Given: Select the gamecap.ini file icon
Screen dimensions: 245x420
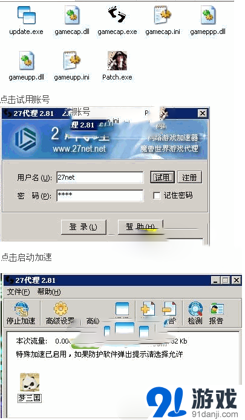Looking at the screenshot, I should click(163, 15).
